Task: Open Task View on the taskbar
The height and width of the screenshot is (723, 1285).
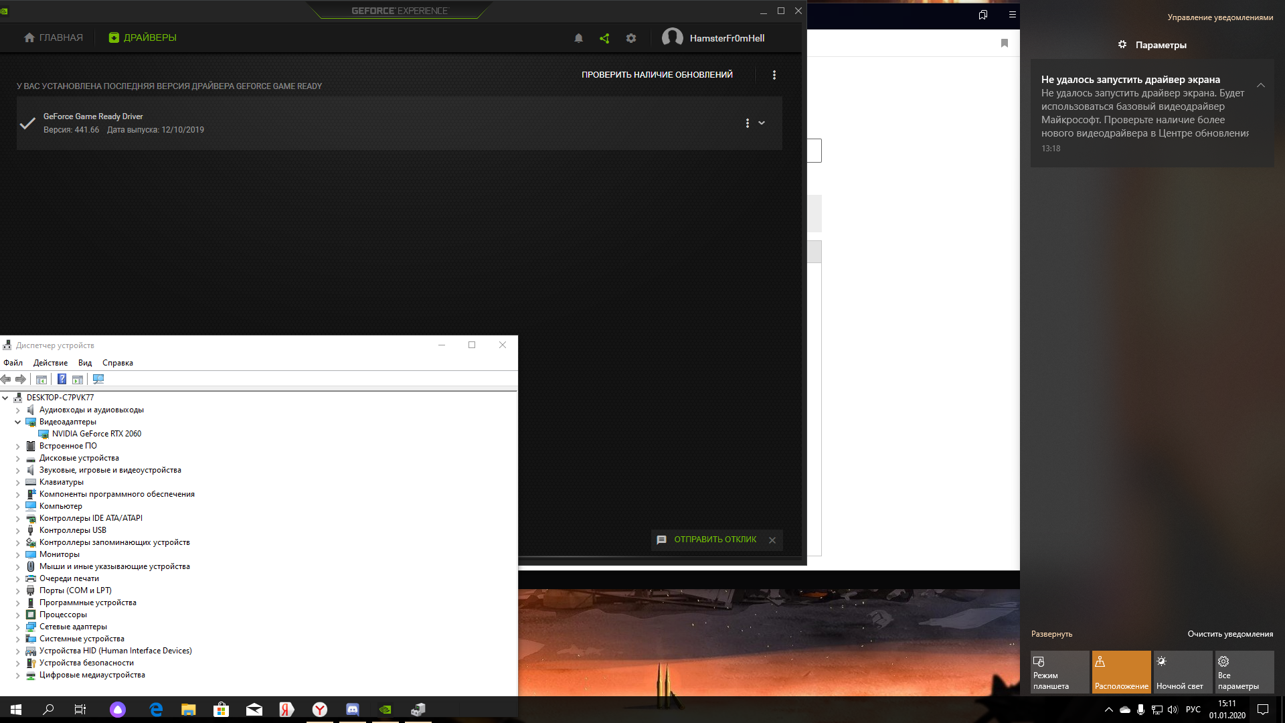Action: coord(80,710)
